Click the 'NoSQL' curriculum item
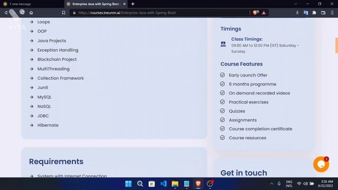 [44, 107]
